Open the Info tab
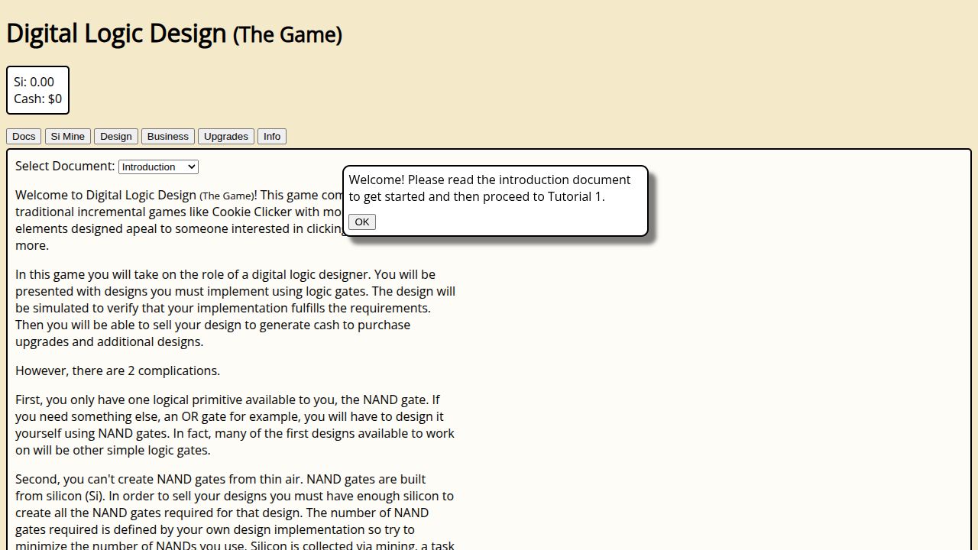Viewport: 978px width, 550px height. pyautogui.click(x=272, y=136)
